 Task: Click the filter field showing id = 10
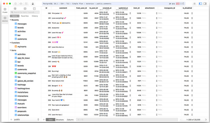127,120
